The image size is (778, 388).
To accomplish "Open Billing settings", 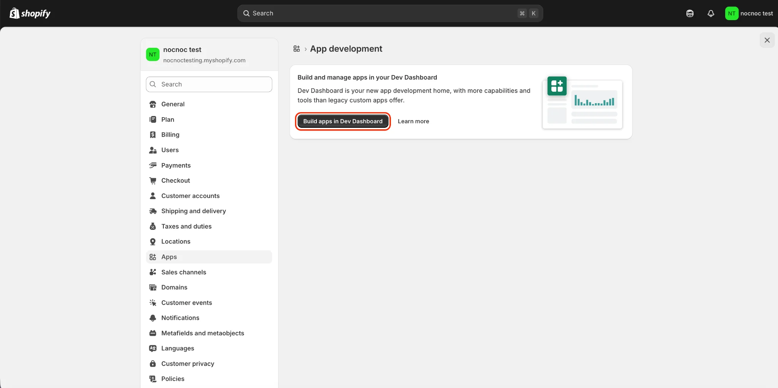I will coord(209,135).
